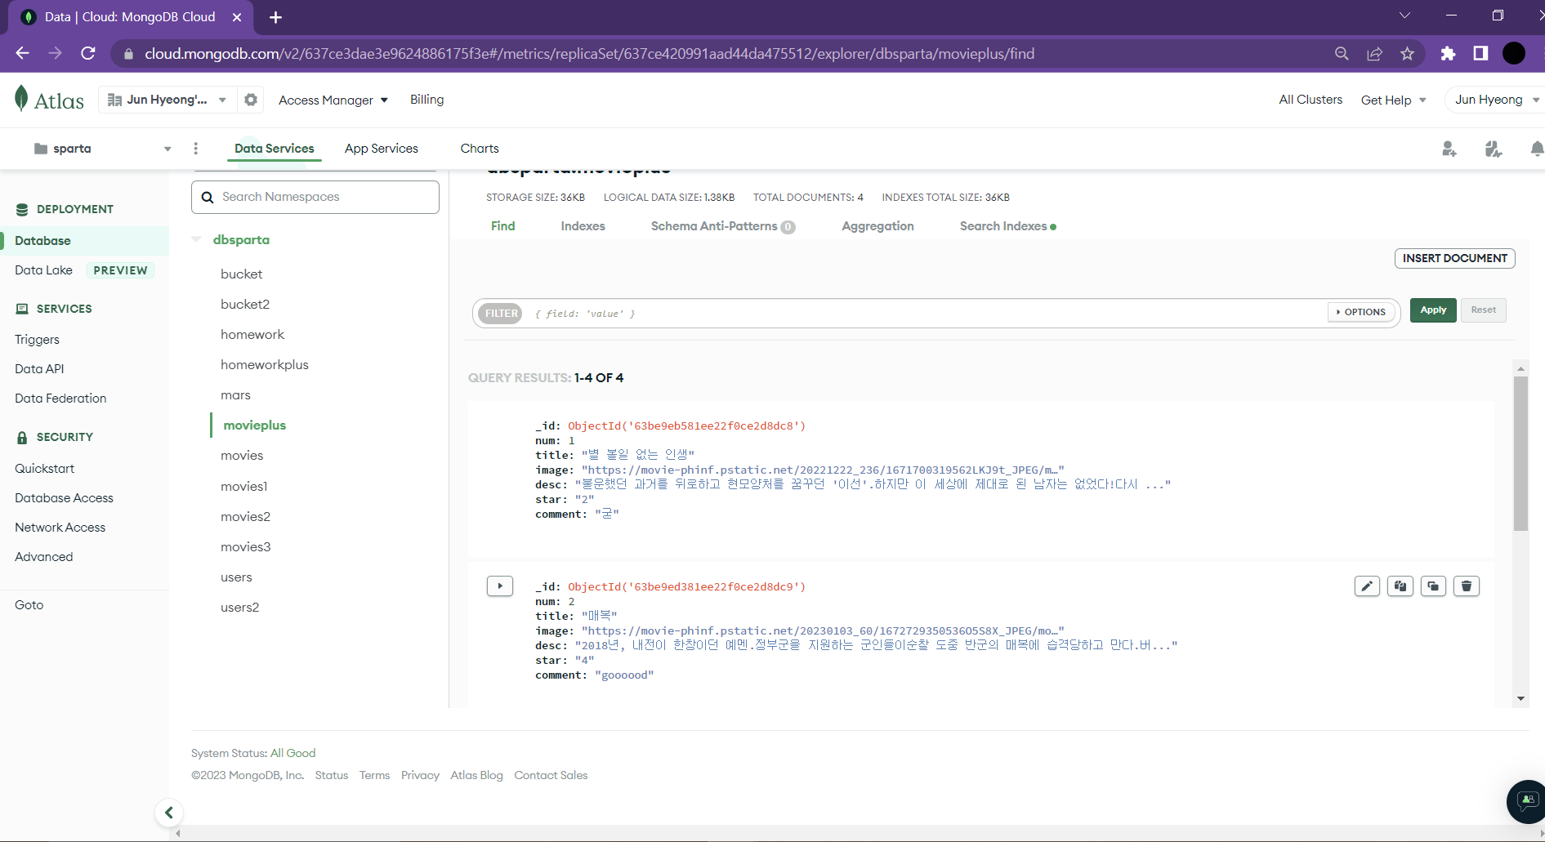Bookmark this page with star icon
The height and width of the screenshot is (842, 1545).
tap(1407, 54)
